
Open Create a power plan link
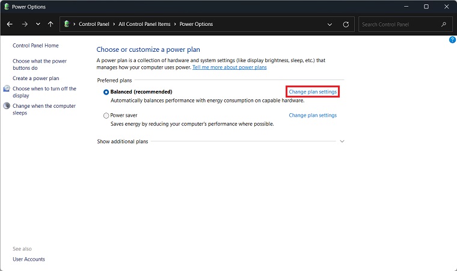[x=35, y=78]
